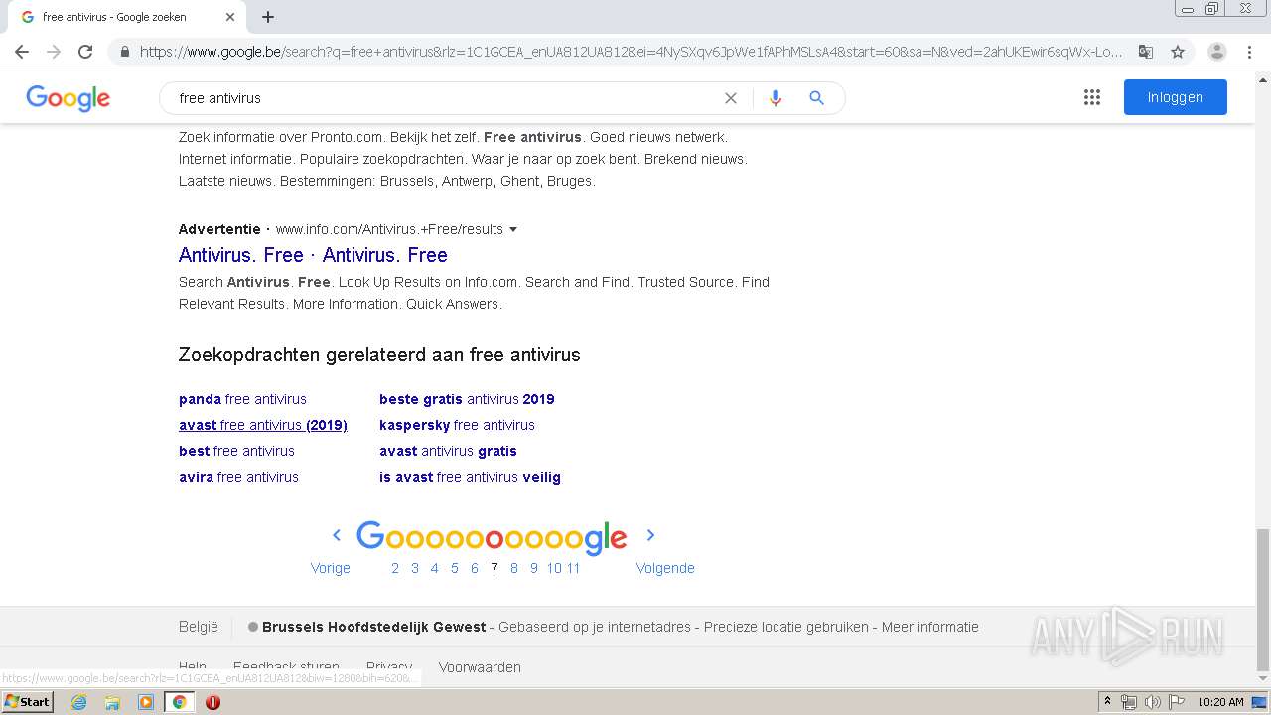
Task: Bookmark this page with star icon
Action: tap(1178, 52)
